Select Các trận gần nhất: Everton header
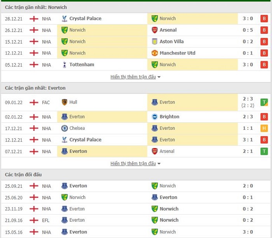The image size is (272, 238). pos(35,88)
